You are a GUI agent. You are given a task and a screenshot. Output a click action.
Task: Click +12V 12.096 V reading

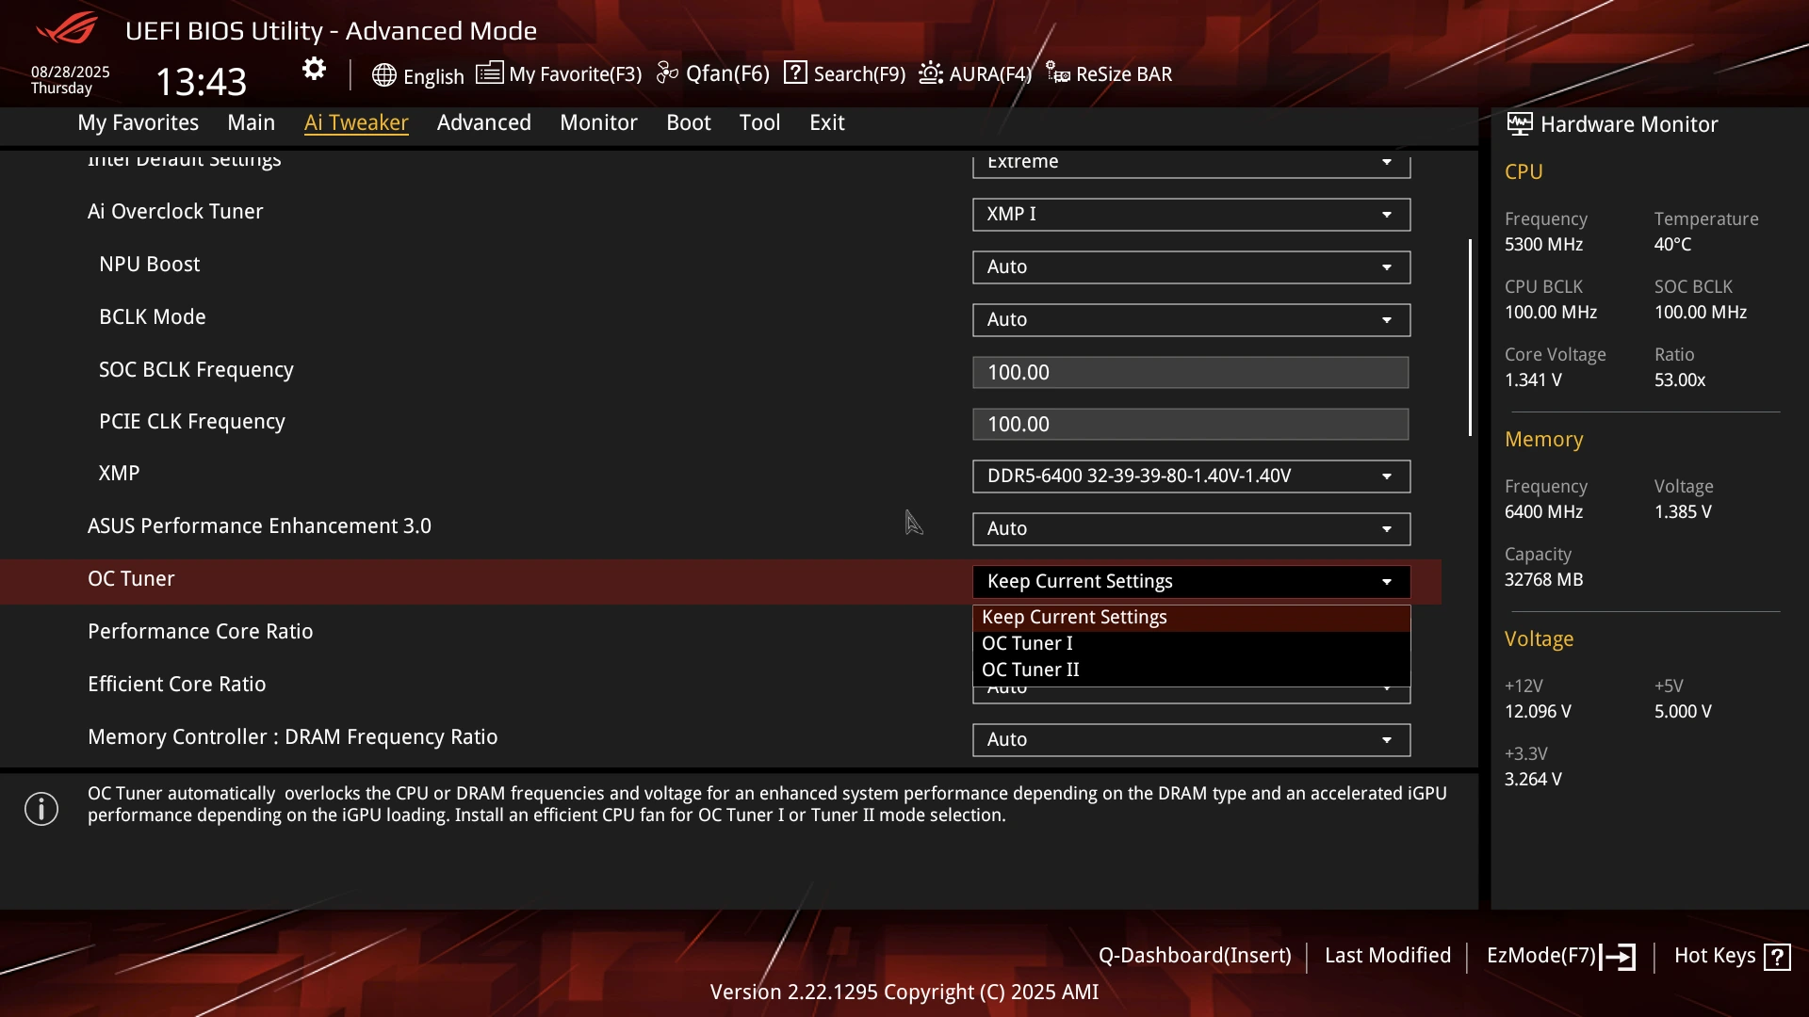pos(1538,712)
